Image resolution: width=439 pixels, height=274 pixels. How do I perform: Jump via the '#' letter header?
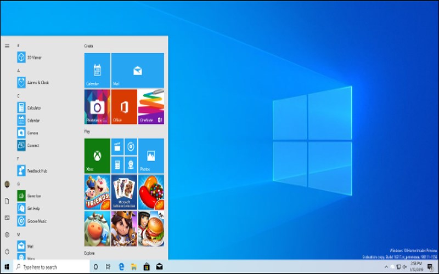coord(18,45)
